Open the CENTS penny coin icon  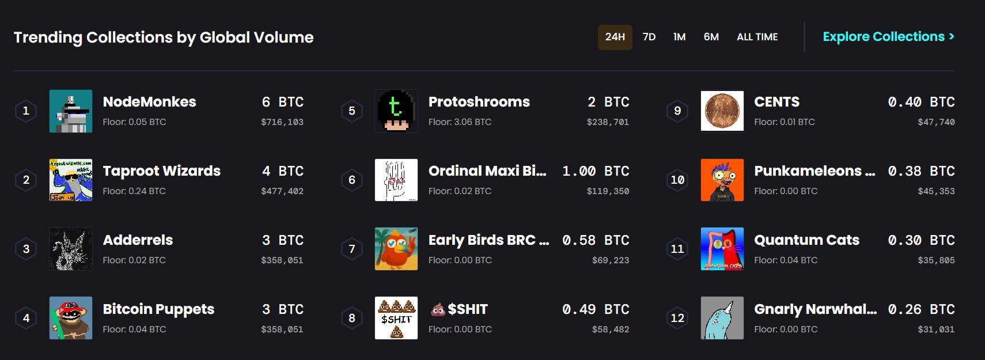(x=722, y=111)
